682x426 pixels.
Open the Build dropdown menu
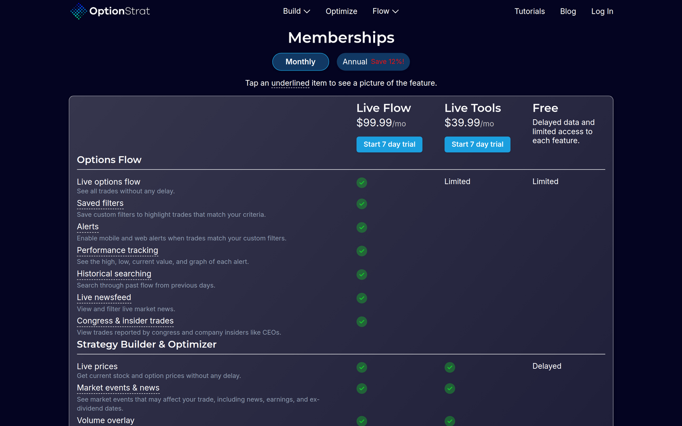coord(296,11)
